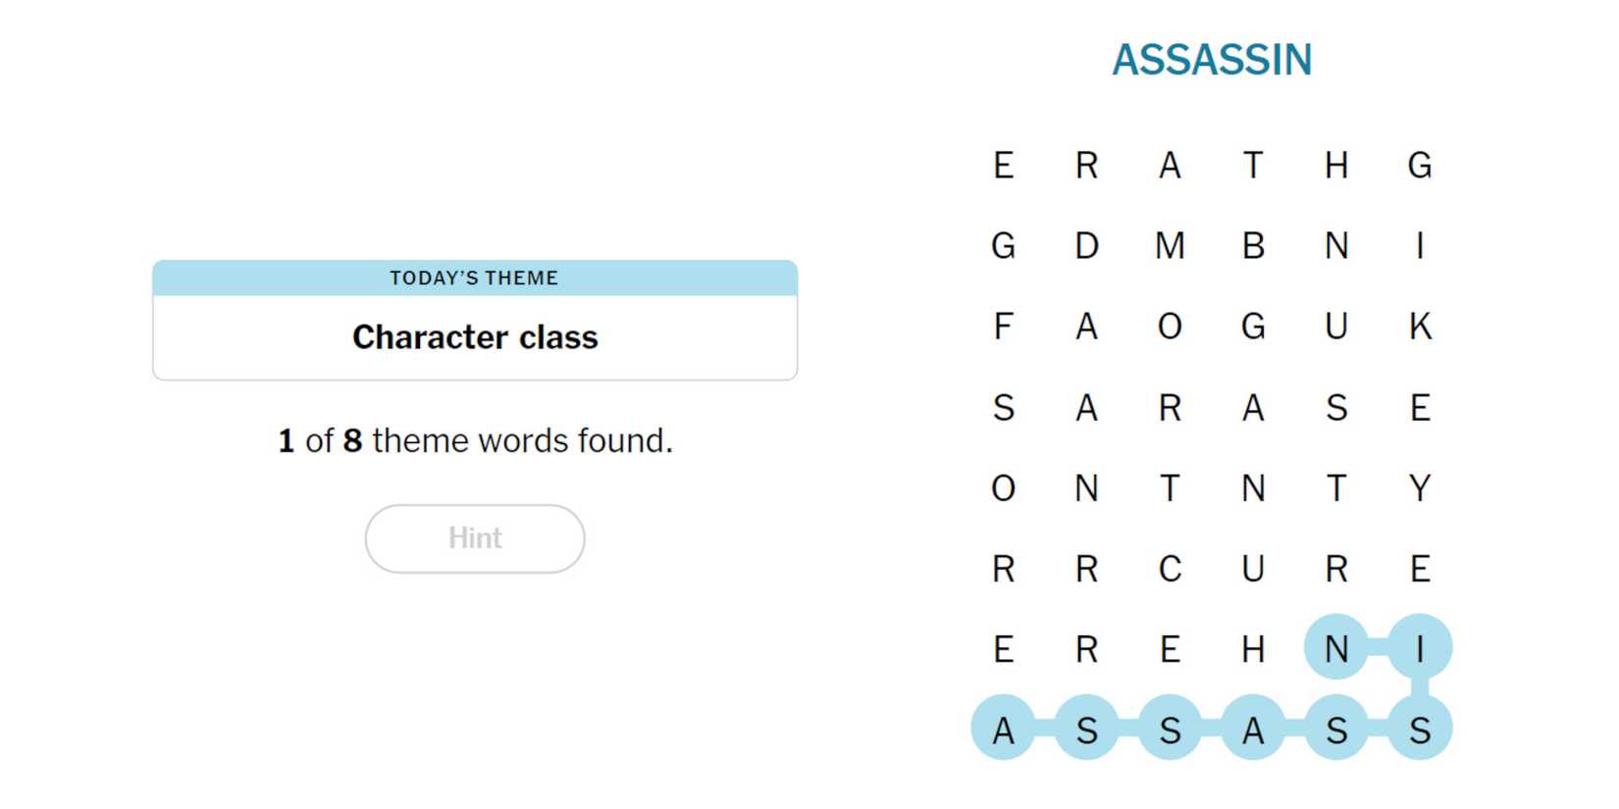Screen dimensions: 1619x809
Task: Click the highlighted N circle
Action: [1336, 648]
